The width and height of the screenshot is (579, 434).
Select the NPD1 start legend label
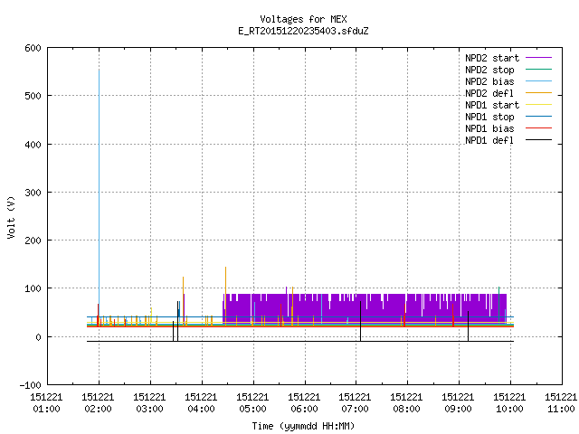492,105
